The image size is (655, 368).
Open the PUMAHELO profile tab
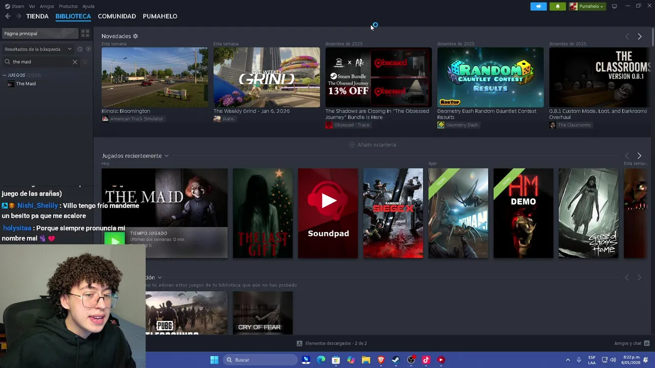point(160,16)
